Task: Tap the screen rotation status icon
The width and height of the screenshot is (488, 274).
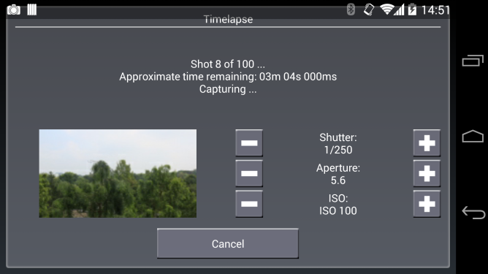Action: click(x=369, y=9)
